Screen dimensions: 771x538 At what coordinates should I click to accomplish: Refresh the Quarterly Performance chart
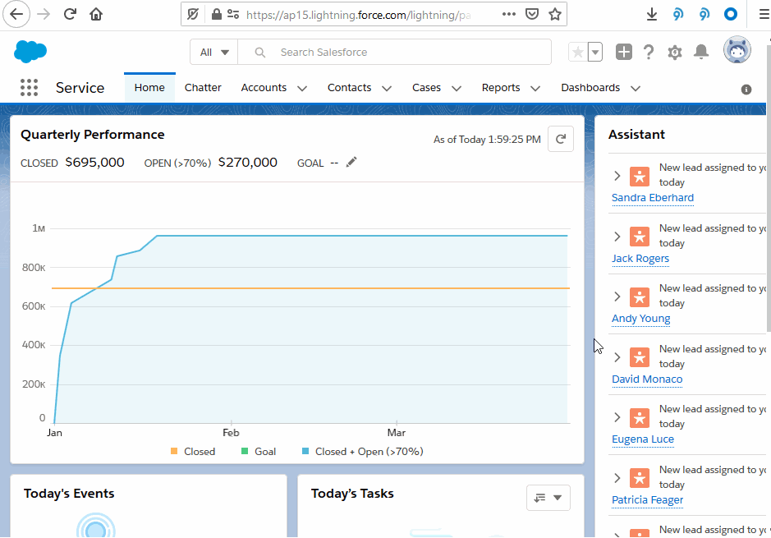[x=561, y=139]
